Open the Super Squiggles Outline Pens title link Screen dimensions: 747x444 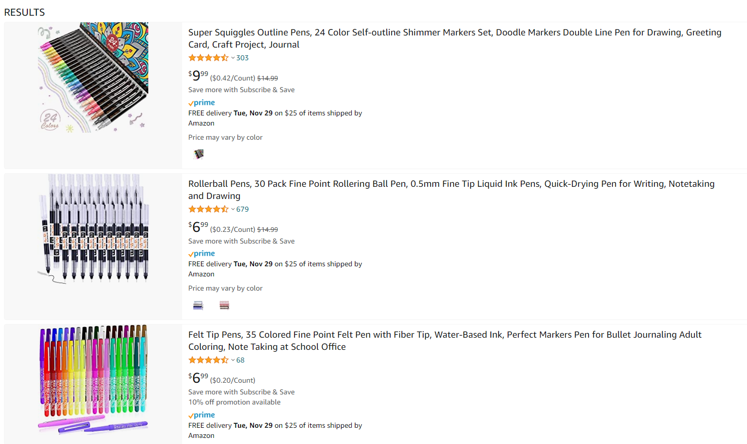tap(455, 38)
